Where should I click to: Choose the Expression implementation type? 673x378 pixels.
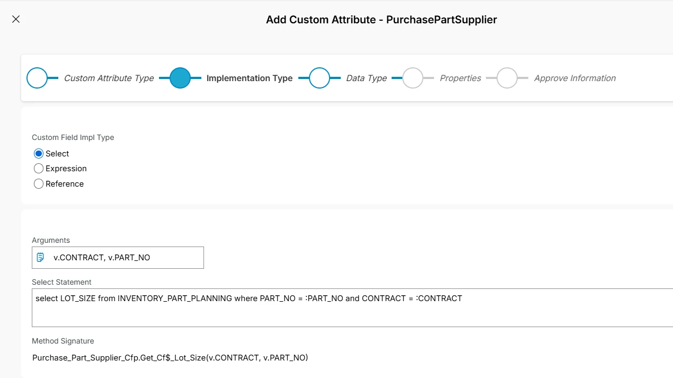pyautogui.click(x=38, y=169)
